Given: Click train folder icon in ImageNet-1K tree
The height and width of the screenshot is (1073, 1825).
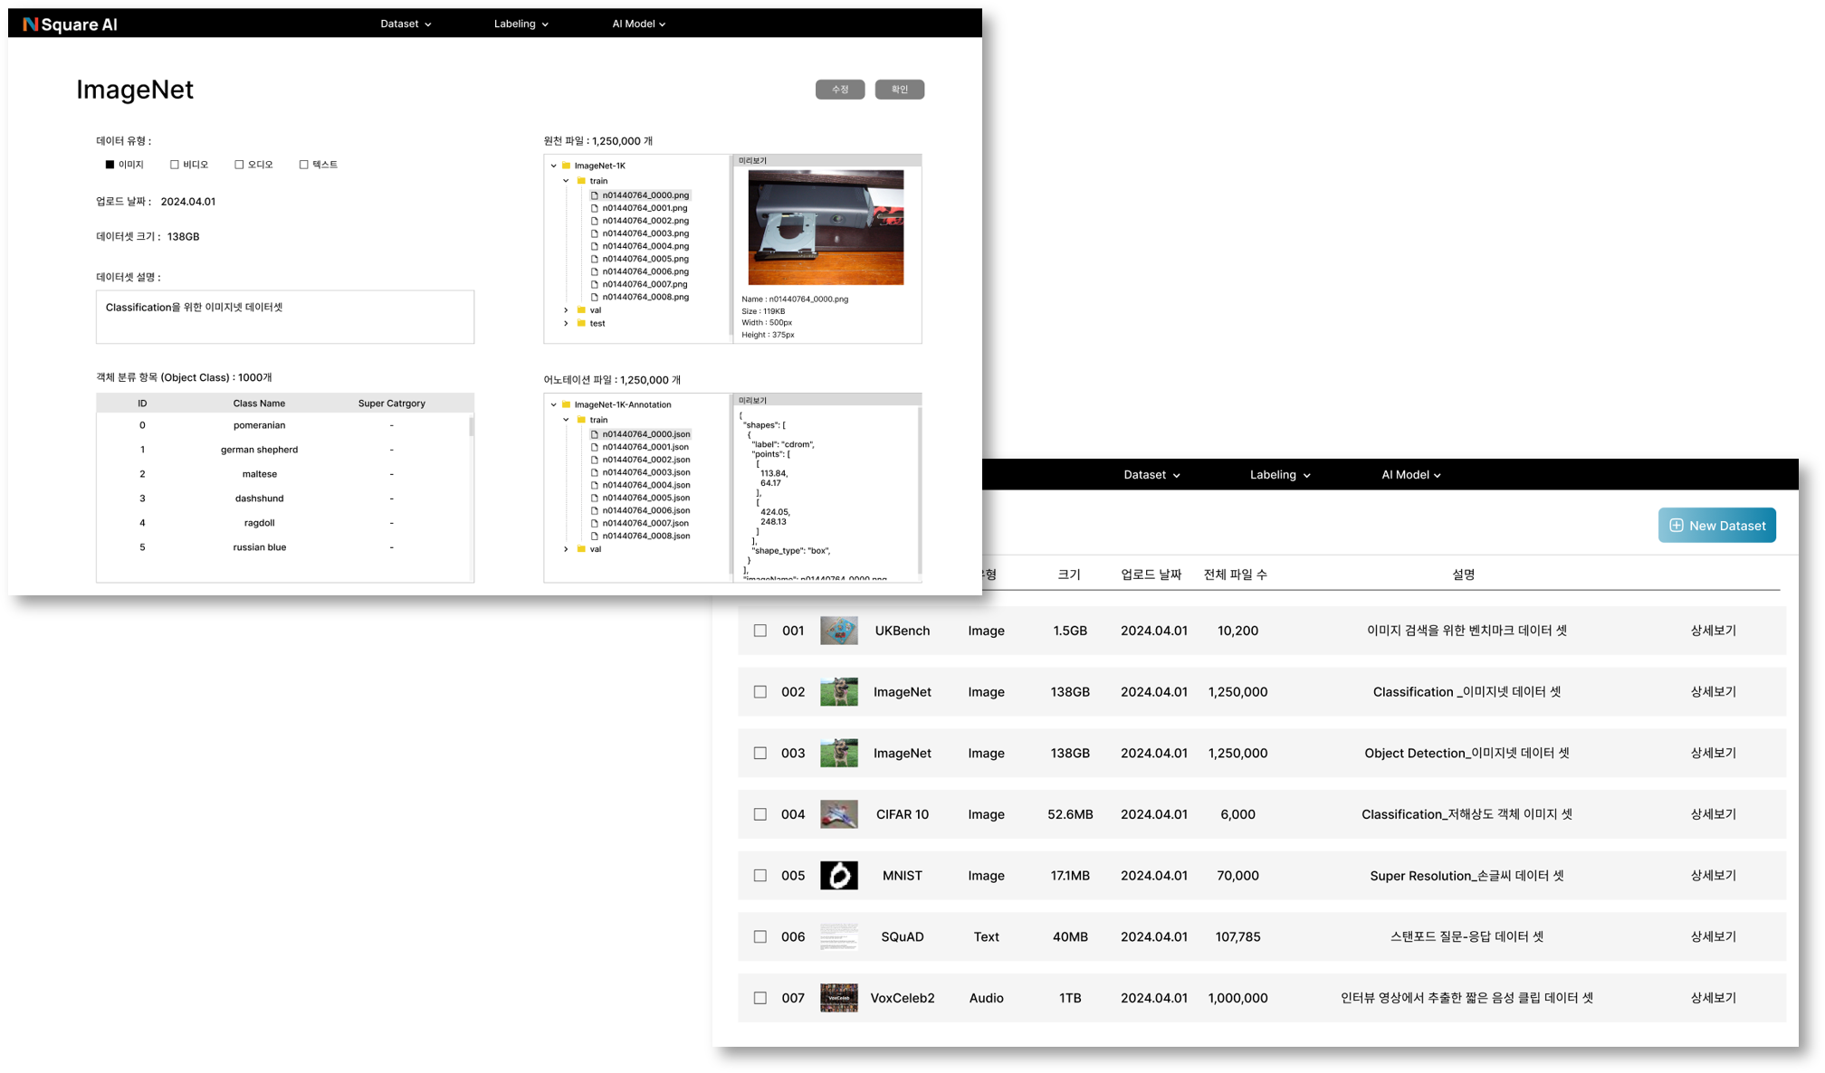Looking at the screenshot, I should pyautogui.click(x=581, y=181).
